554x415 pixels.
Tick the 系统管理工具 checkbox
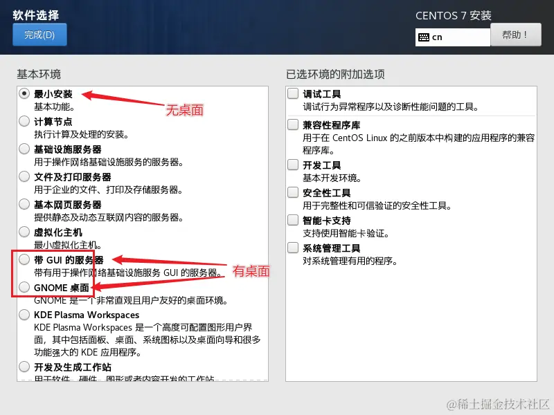pyautogui.click(x=293, y=248)
